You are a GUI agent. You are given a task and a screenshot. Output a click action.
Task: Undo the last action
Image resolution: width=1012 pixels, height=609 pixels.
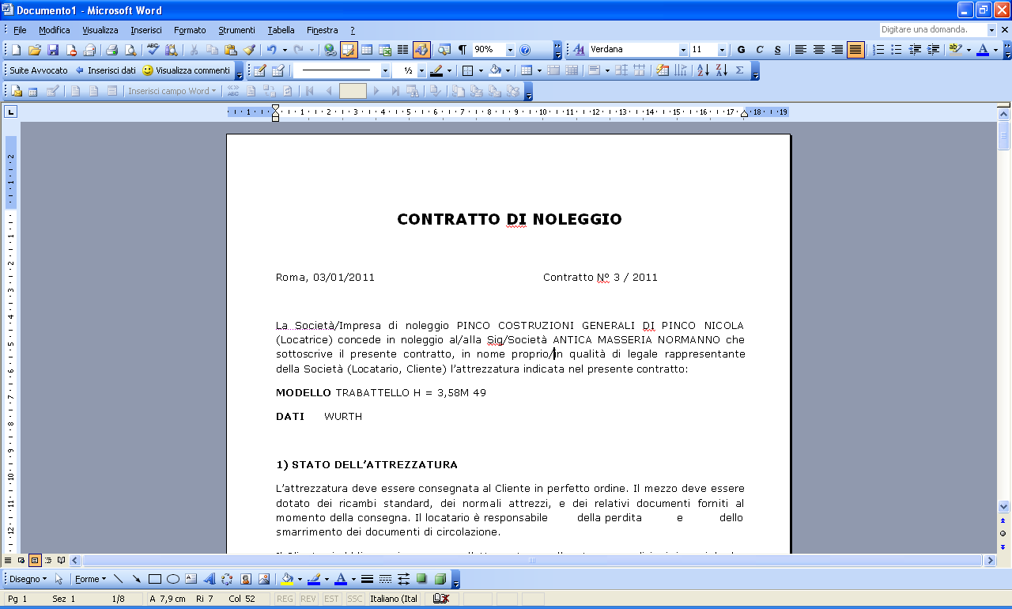[271, 50]
